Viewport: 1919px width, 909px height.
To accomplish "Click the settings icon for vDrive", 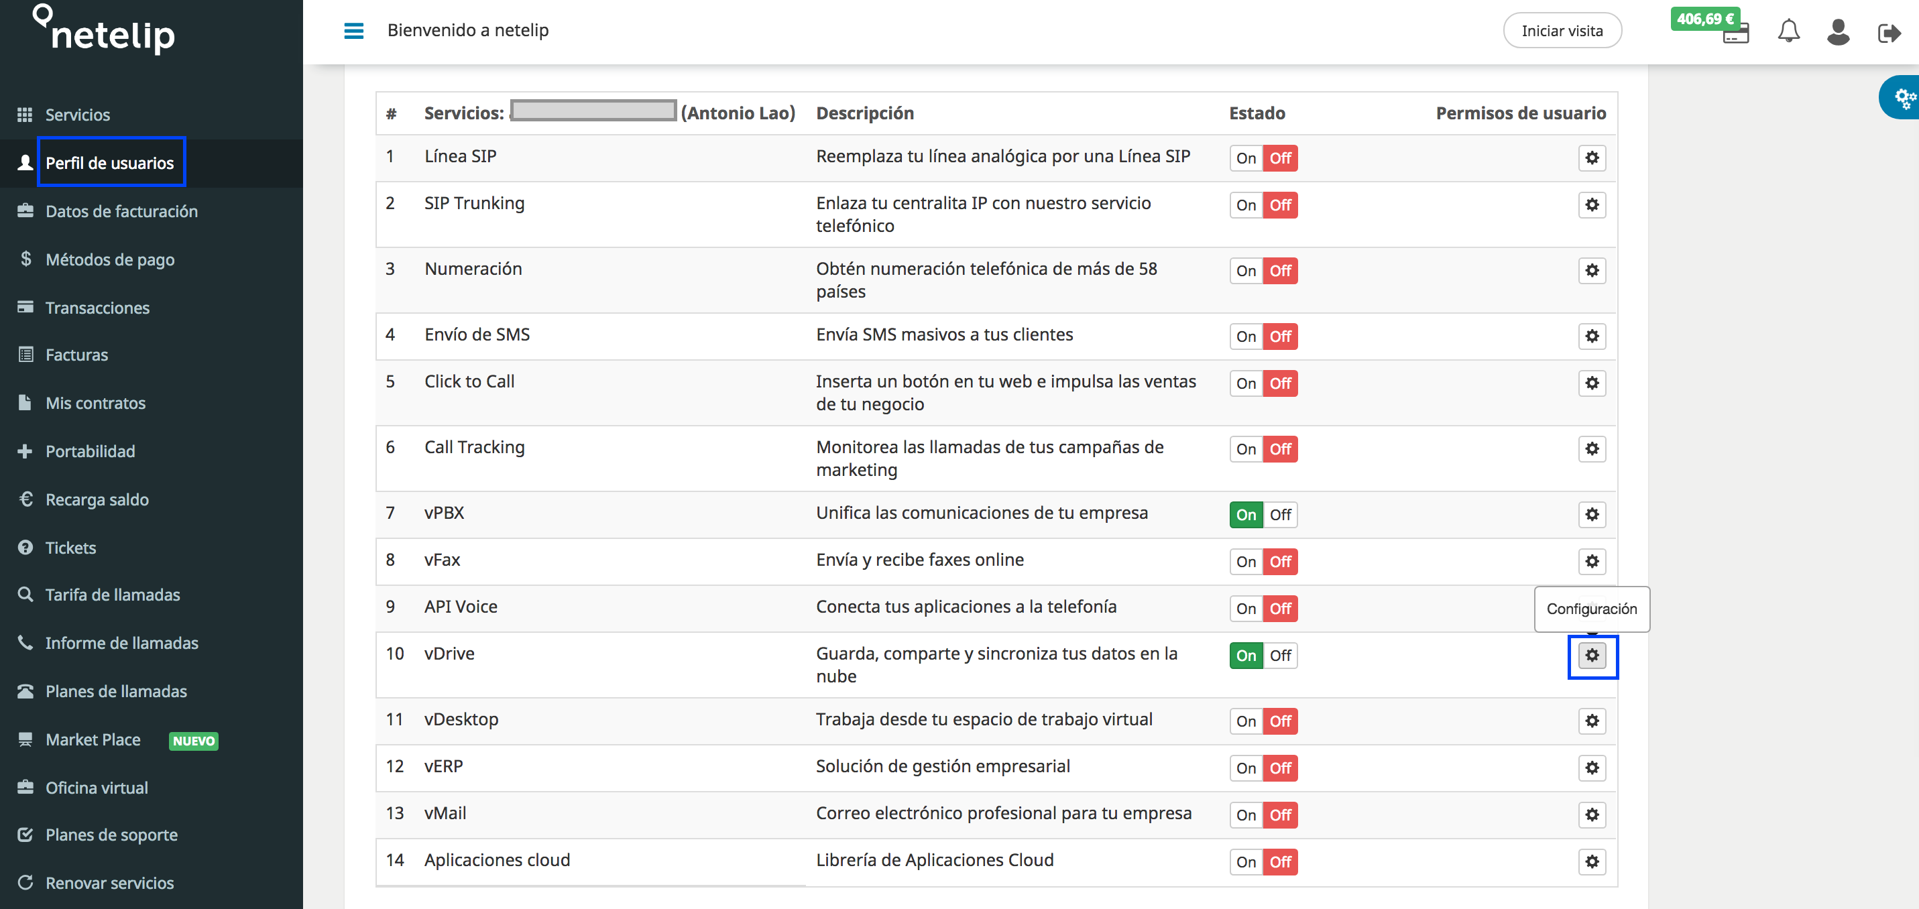I will click(1592, 656).
